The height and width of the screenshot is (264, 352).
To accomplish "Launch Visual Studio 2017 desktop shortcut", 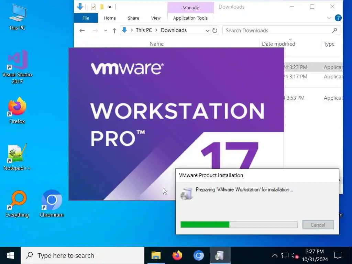I will click(x=17, y=67).
